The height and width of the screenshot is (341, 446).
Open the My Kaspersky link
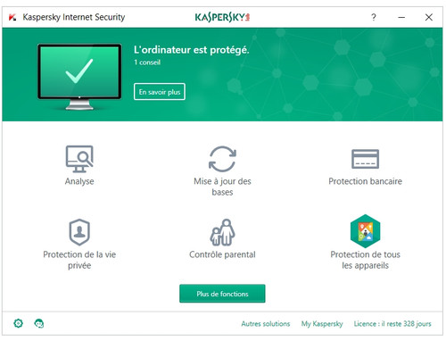(322, 324)
